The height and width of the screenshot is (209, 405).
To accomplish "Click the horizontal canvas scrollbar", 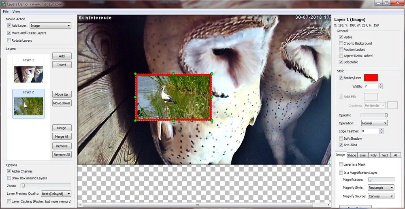I will [x=198, y=205].
